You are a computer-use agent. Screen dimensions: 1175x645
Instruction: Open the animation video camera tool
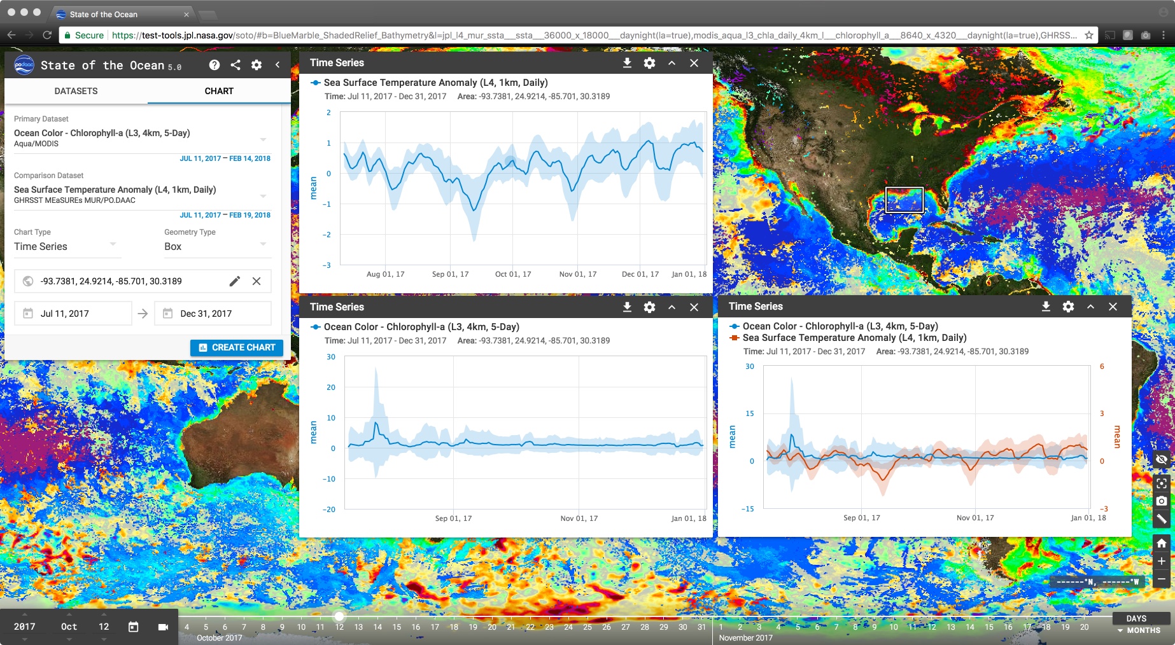(163, 627)
